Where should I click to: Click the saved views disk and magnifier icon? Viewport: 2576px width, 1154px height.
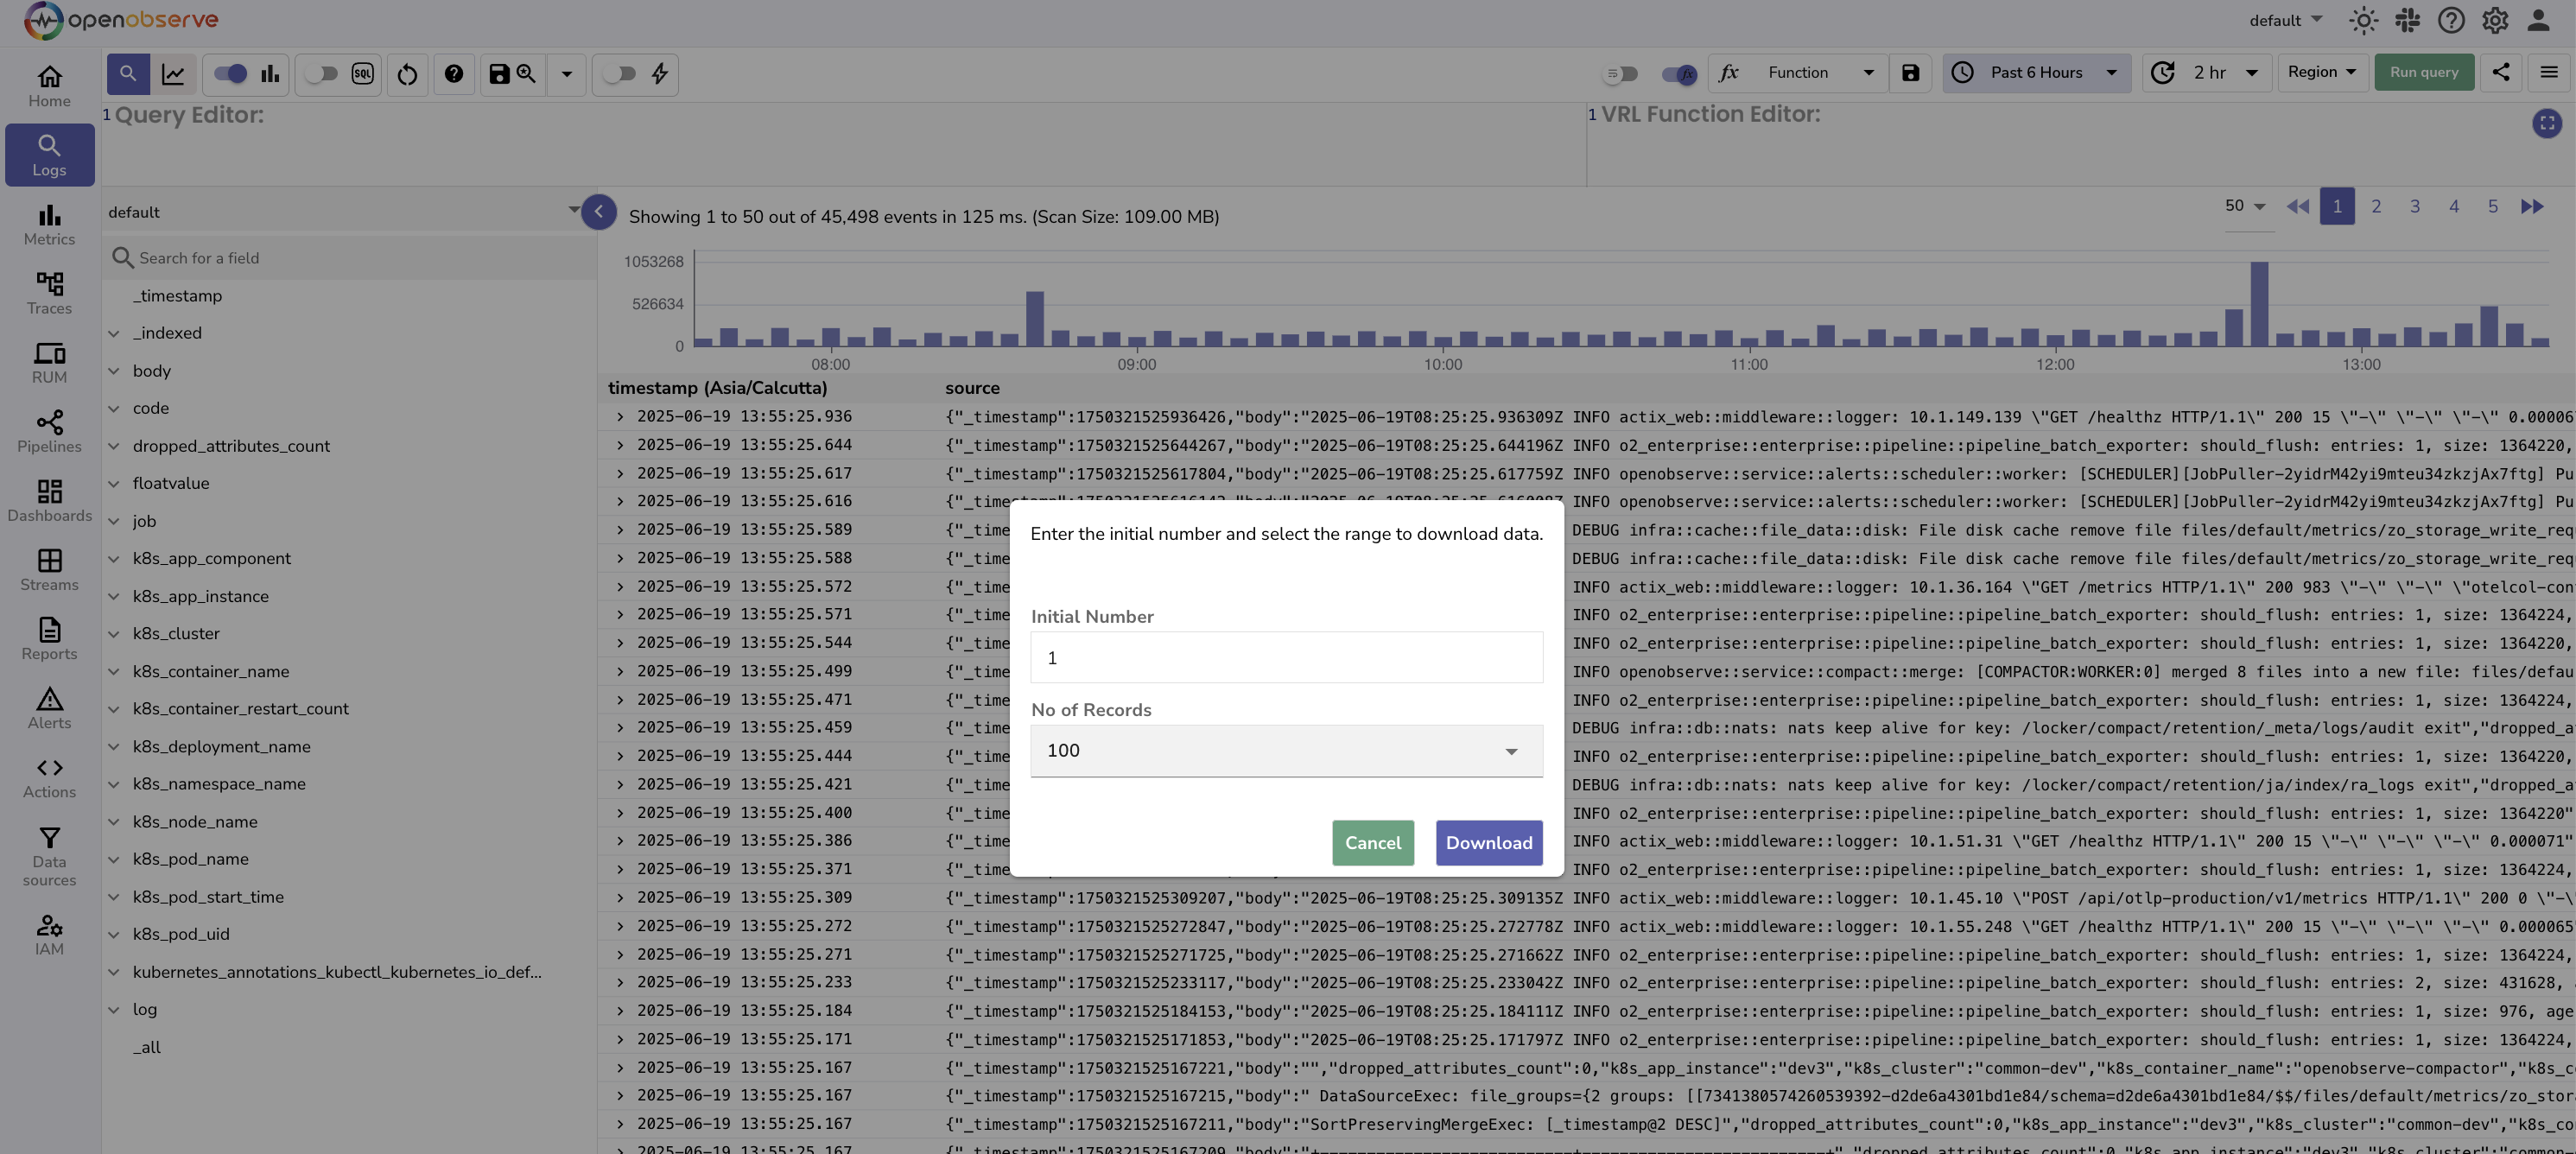click(512, 73)
